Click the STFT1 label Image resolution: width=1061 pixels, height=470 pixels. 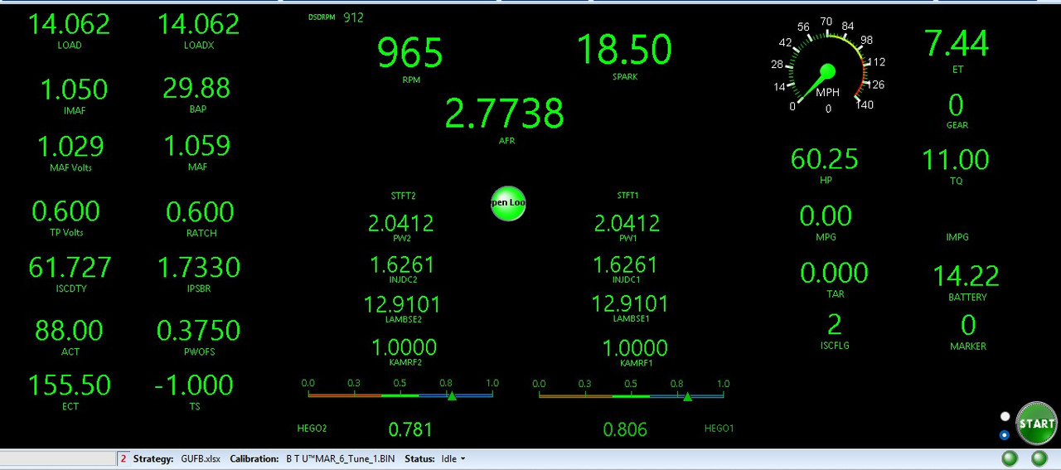coord(628,196)
